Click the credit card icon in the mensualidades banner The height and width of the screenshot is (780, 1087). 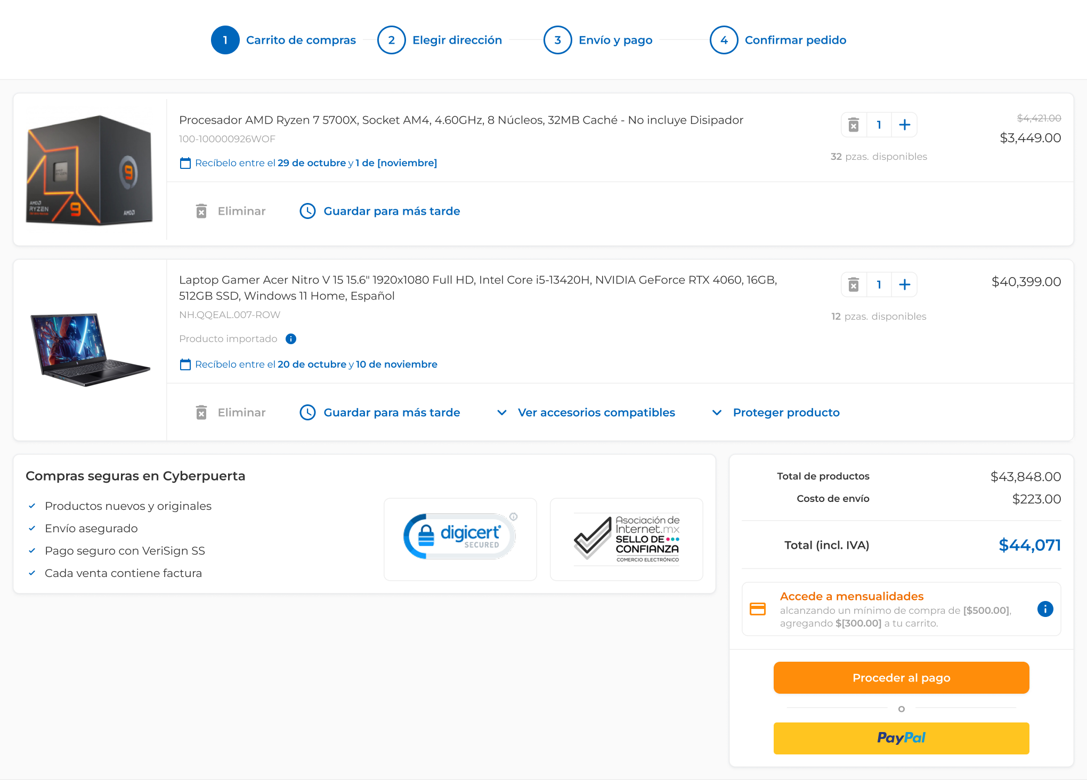coord(758,608)
